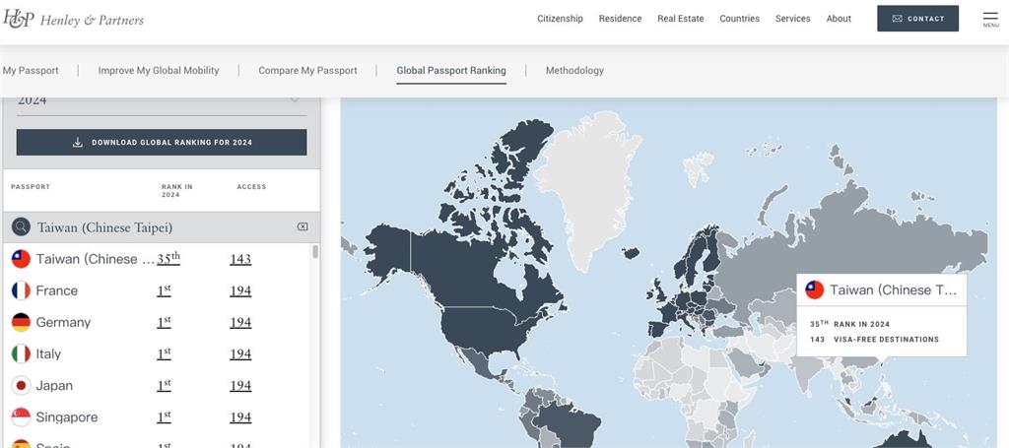This screenshot has height=448, width=1009.
Task: Click Singapore's 1st rank link
Action: tap(165, 417)
